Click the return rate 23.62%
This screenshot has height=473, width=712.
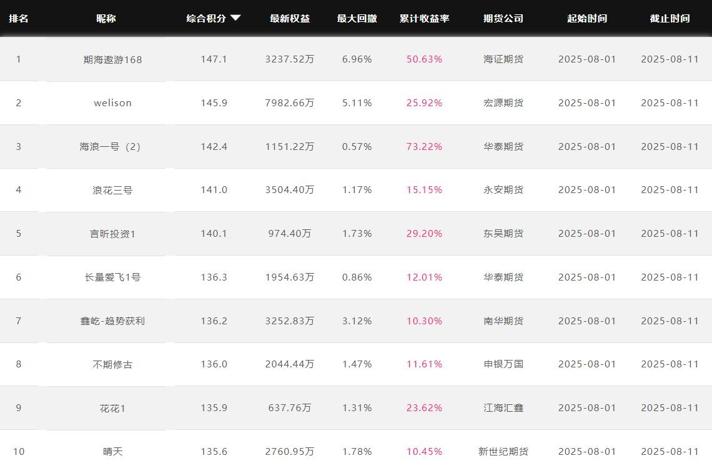point(424,407)
